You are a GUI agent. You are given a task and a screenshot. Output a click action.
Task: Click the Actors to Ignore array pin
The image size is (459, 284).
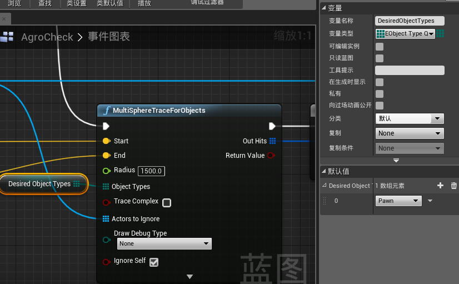(x=106, y=219)
